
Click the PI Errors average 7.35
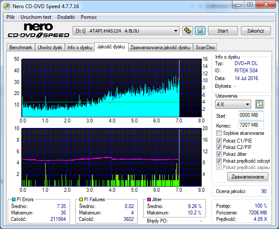coord(61,206)
